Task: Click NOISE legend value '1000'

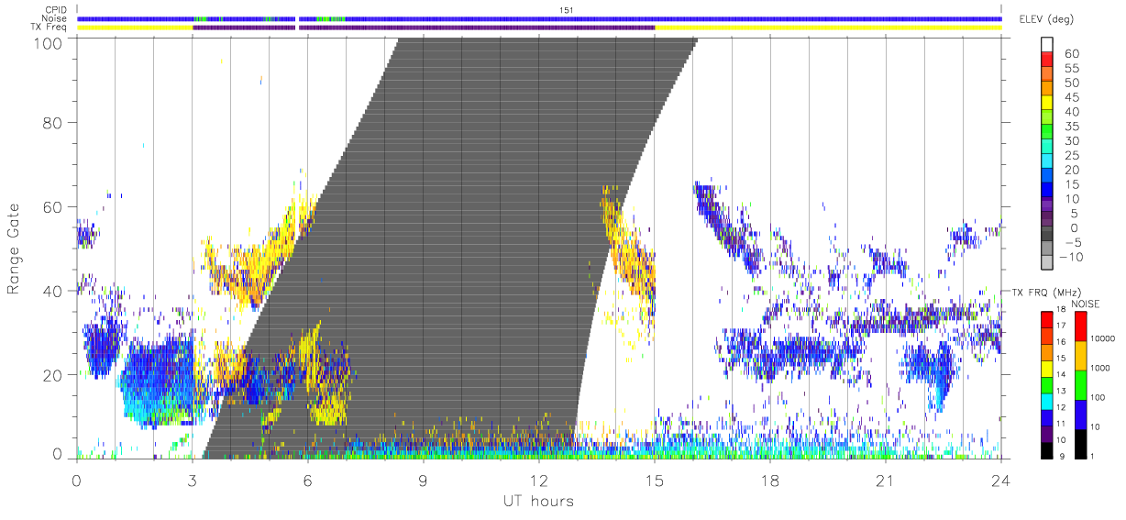Action: point(1098,370)
